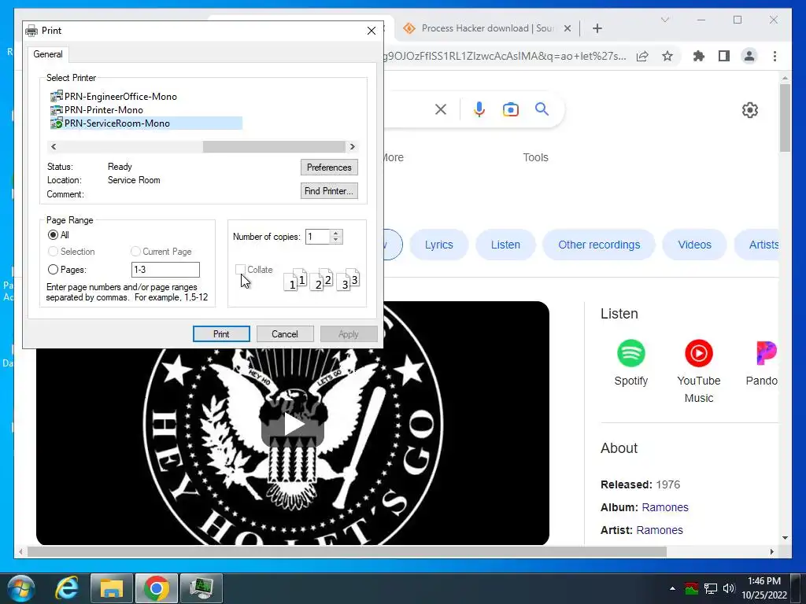The image size is (806, 604).
Task: Listen on Pandora
Action: tap(762, 363)
